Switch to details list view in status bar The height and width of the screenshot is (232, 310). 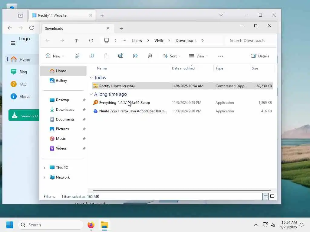(x=265, y=196)
